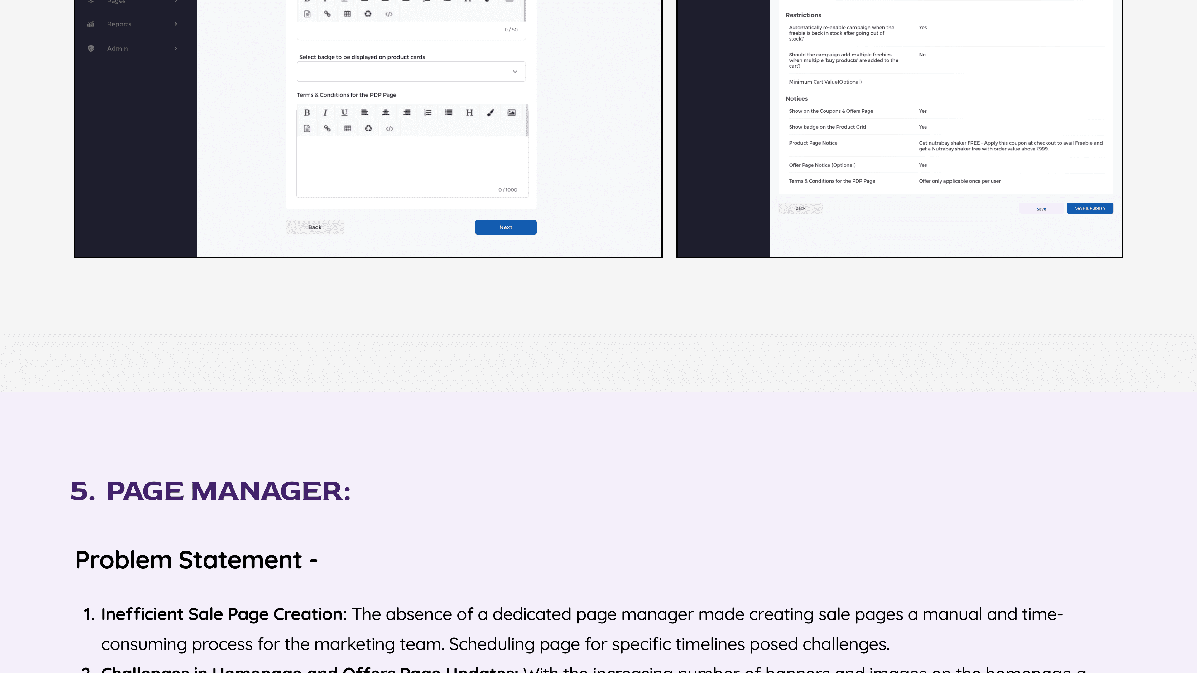
Task: Select the brush tool in Terms & Conditions editor
Action: pos(490,112)
